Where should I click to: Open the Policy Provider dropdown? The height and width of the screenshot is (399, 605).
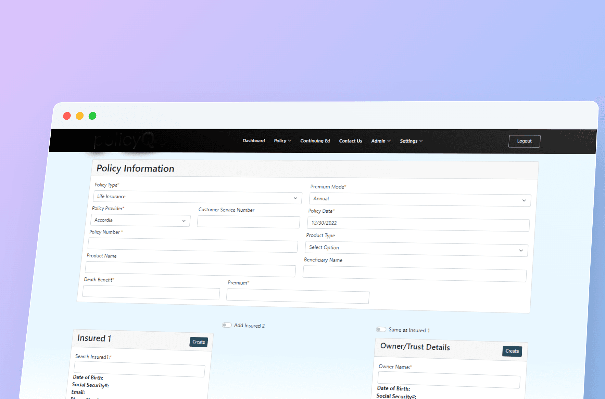click(140, 221)
